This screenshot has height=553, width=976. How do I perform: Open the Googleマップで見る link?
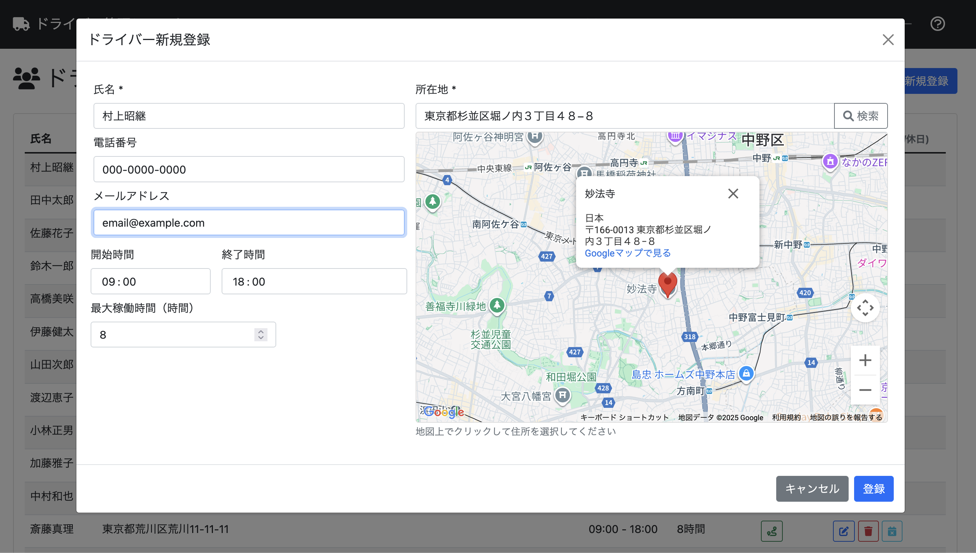click(628, 253)
